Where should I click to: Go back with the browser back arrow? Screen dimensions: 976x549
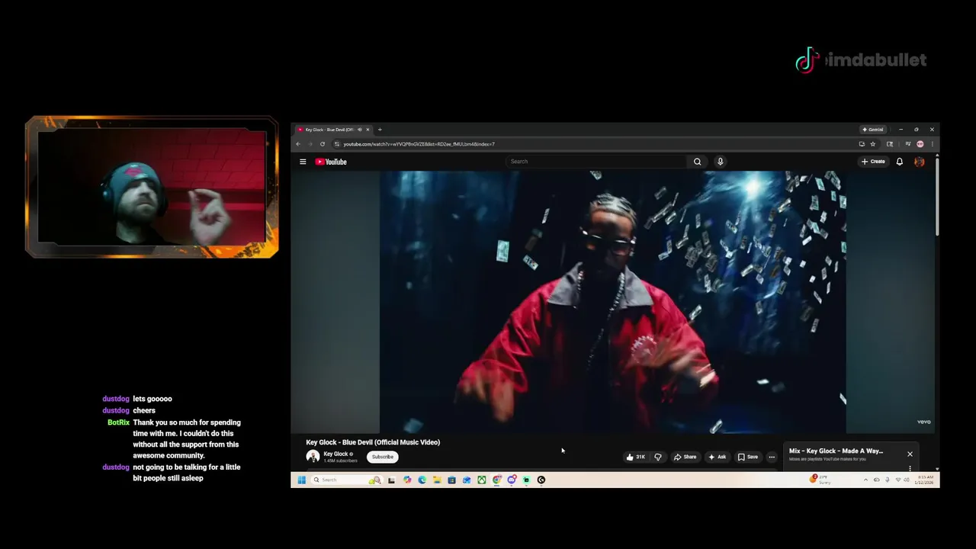pos(298,144)
